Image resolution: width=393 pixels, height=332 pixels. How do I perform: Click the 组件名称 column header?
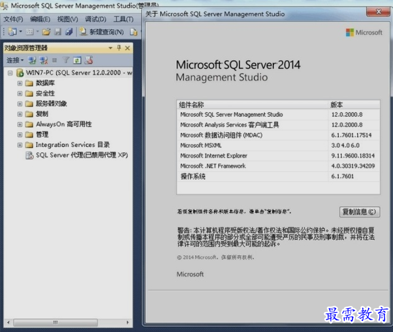click(x=252, y=105)
